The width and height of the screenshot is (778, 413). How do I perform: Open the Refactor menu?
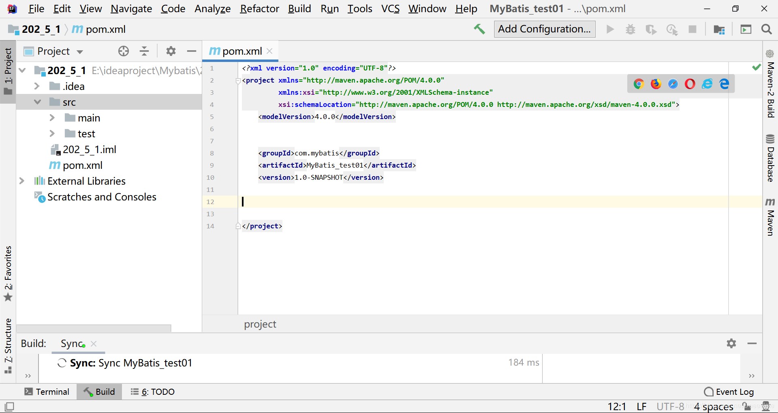[x=259, y=9]
